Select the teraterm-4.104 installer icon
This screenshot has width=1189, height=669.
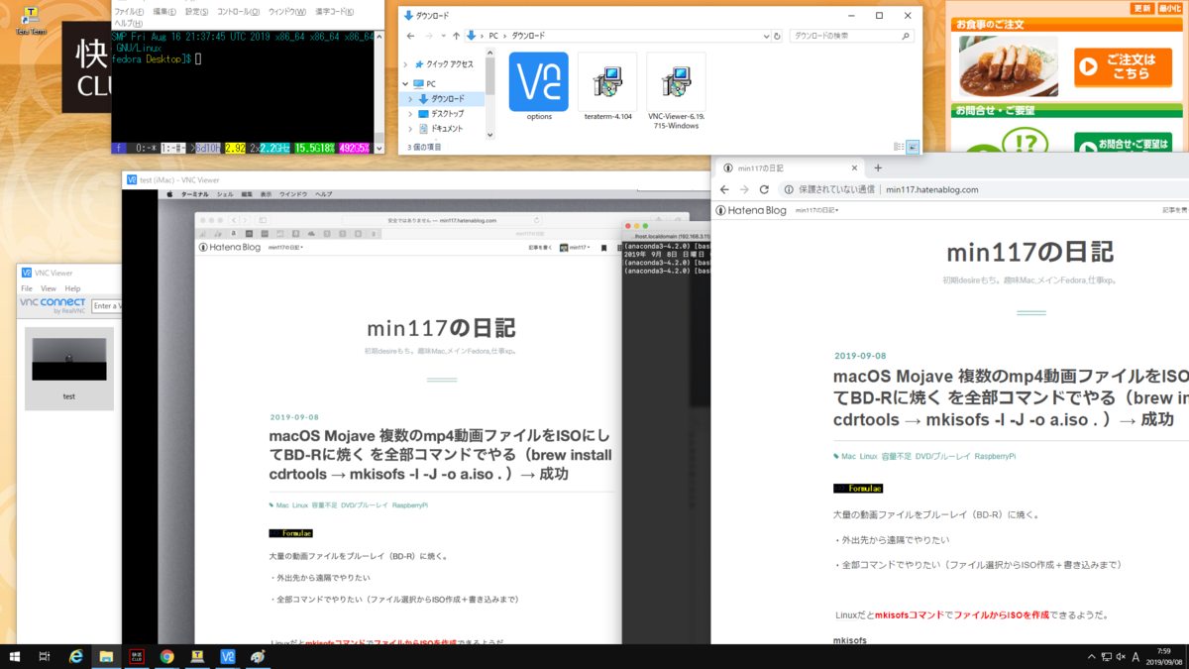[x=606, y=79]
